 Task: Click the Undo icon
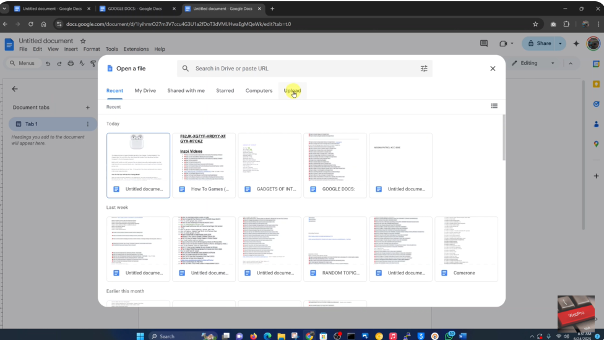(48, 64)
